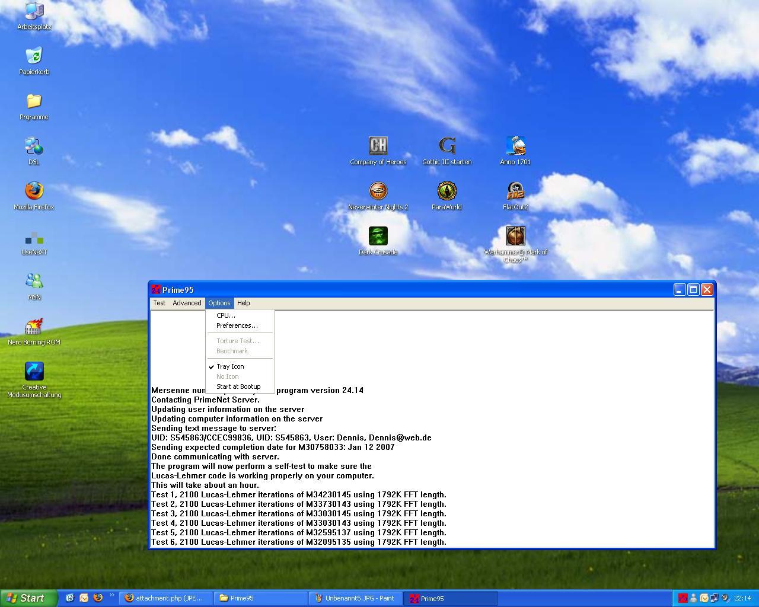
Task: Select the Papierkorb recycle bin icon
Action: [34, 61]
